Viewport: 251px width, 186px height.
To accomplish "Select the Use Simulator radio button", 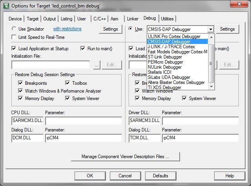I will tap(14, 29).
